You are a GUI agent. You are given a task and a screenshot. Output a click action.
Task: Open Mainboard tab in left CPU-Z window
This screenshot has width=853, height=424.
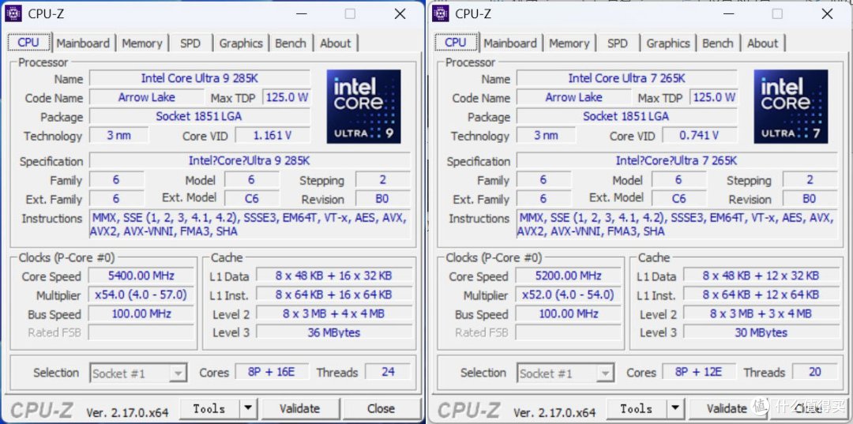(83, 43)
